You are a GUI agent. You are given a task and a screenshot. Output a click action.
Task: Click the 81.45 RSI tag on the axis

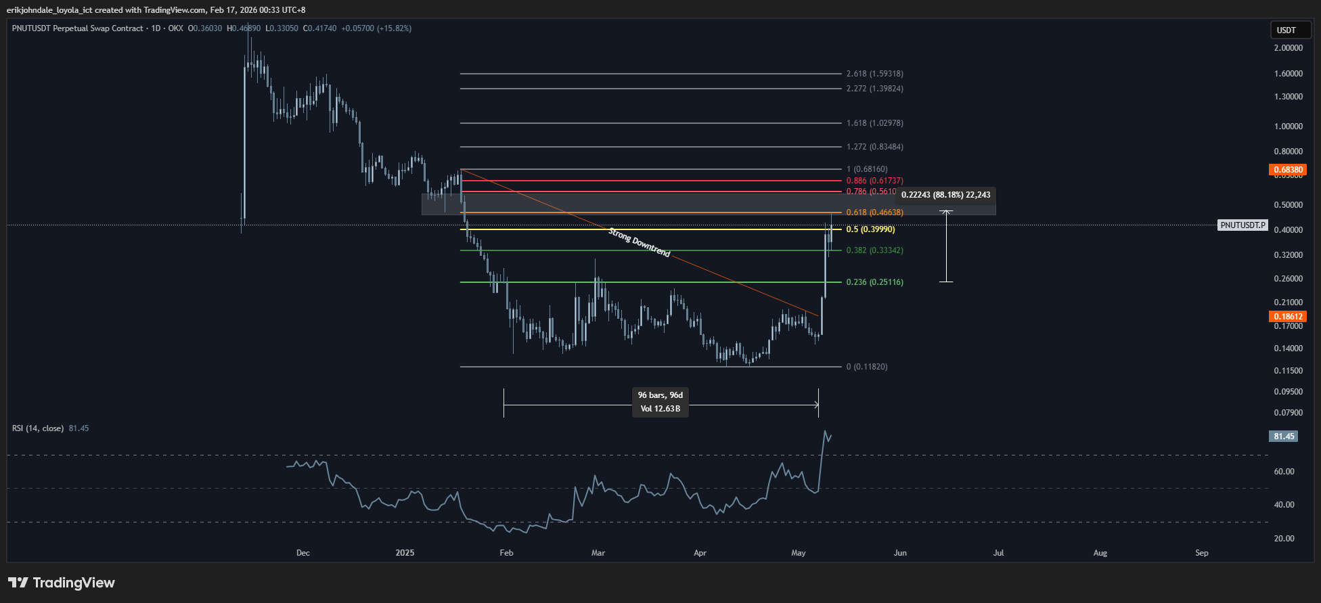point(1284,437)
